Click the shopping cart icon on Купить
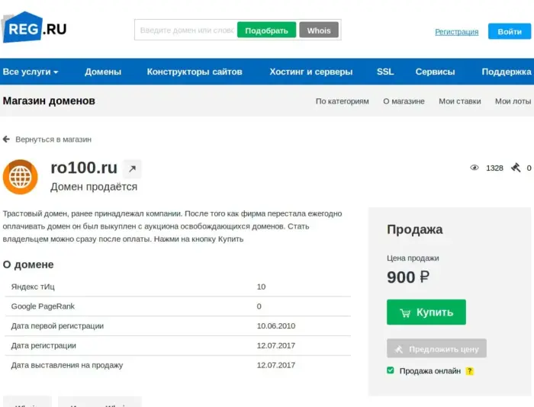 coord(405,312)
